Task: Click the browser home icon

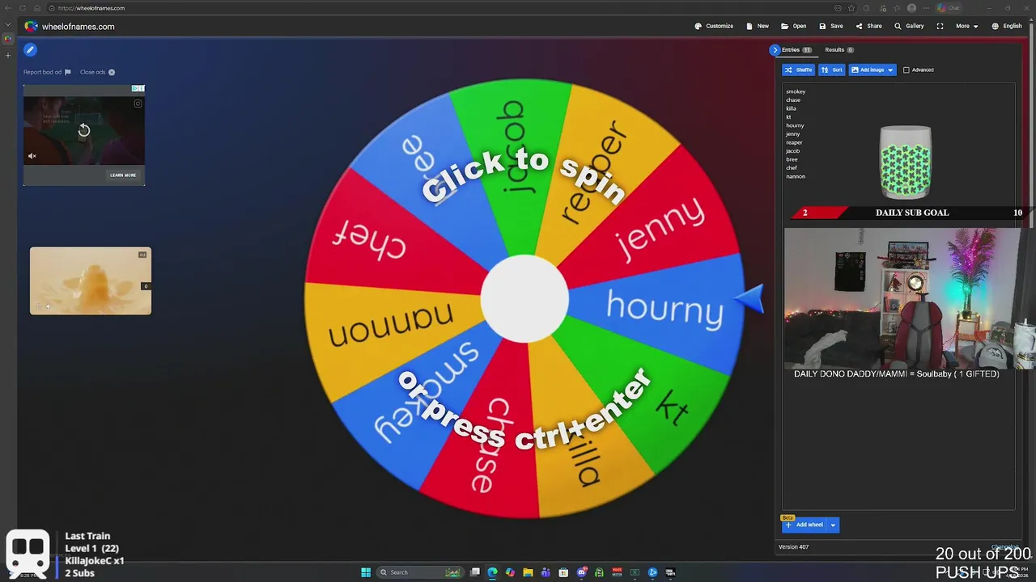Action: click(x=36, y=8)
